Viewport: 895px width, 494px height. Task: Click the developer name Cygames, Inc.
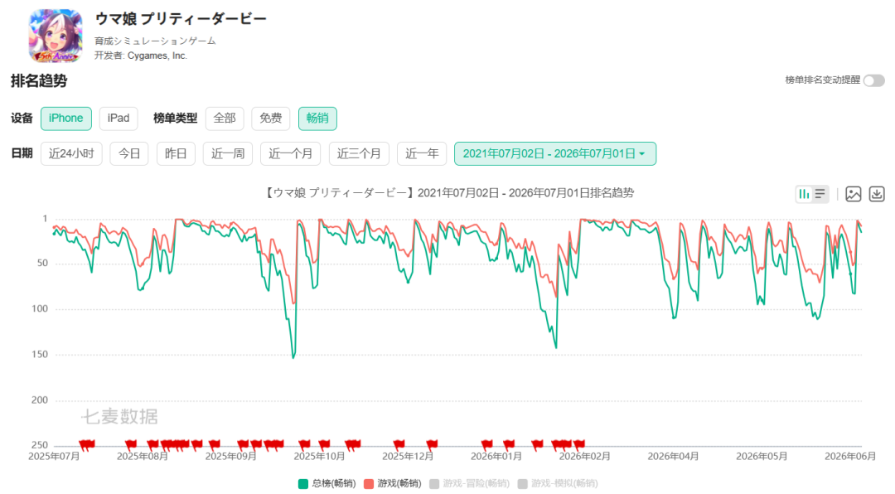click(x=157, y=56)
